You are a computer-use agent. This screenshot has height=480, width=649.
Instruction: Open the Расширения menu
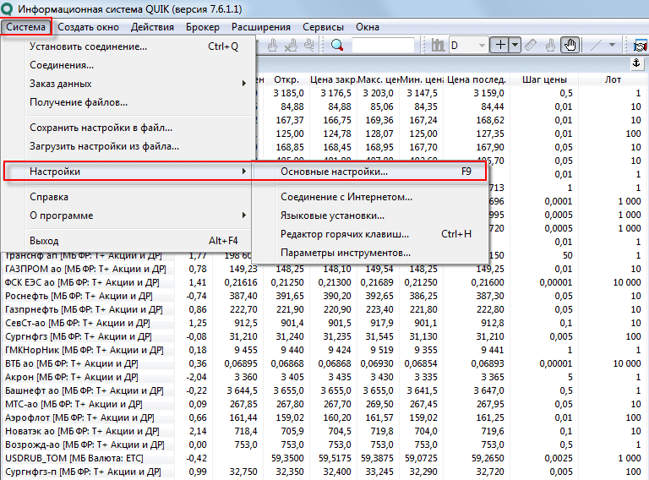[261, 27]
